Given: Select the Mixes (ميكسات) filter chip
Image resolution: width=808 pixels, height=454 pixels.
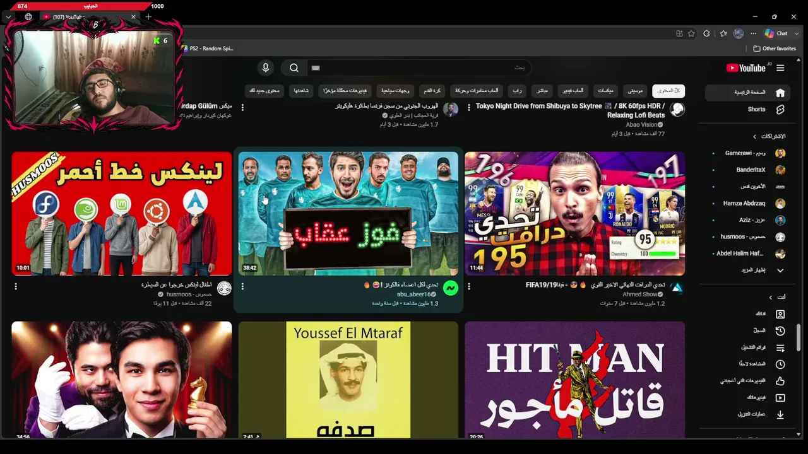Looking at the screenshot, I should (605, 91).
